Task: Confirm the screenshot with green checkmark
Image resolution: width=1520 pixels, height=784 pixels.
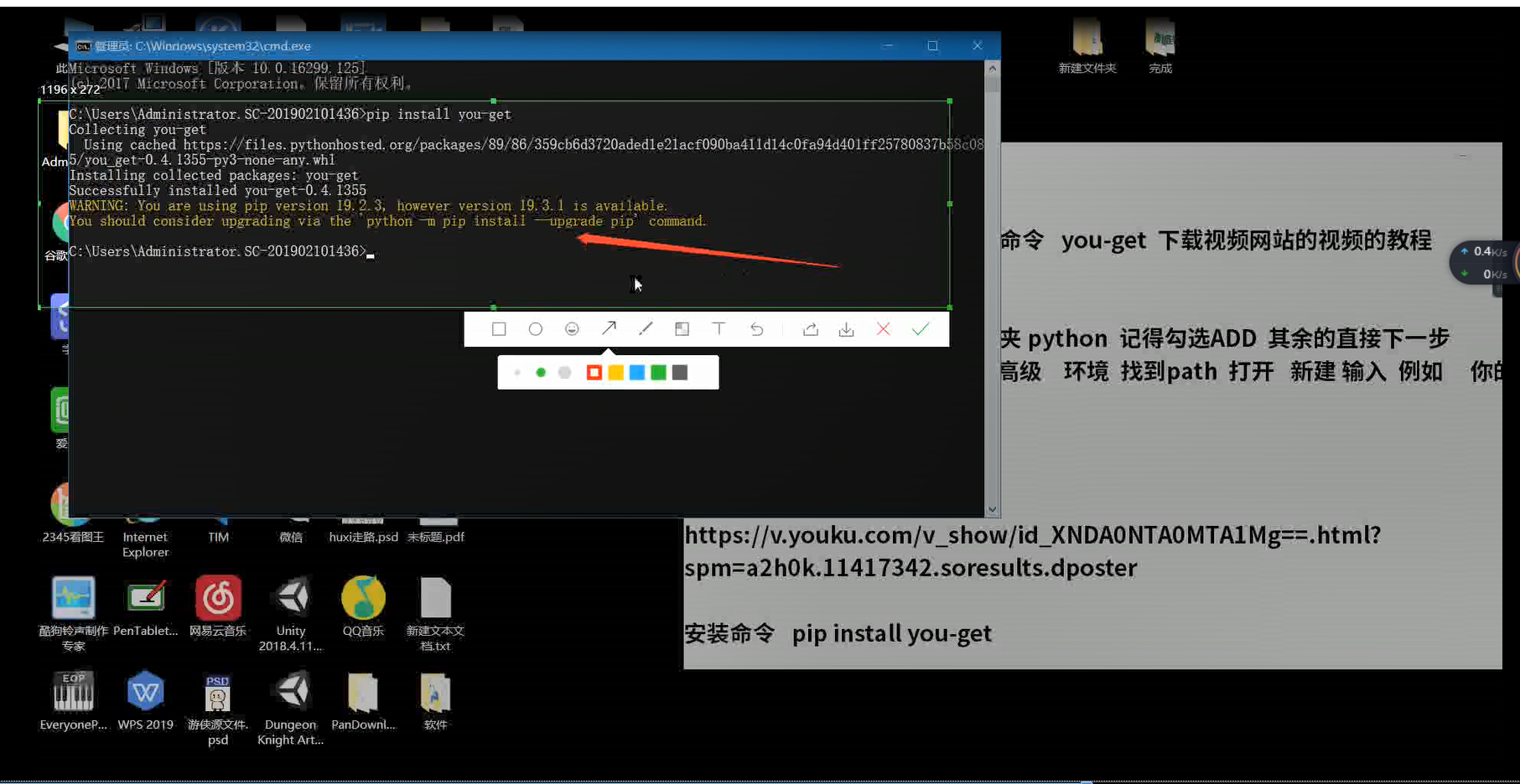Action: click(x=921, y=329)
